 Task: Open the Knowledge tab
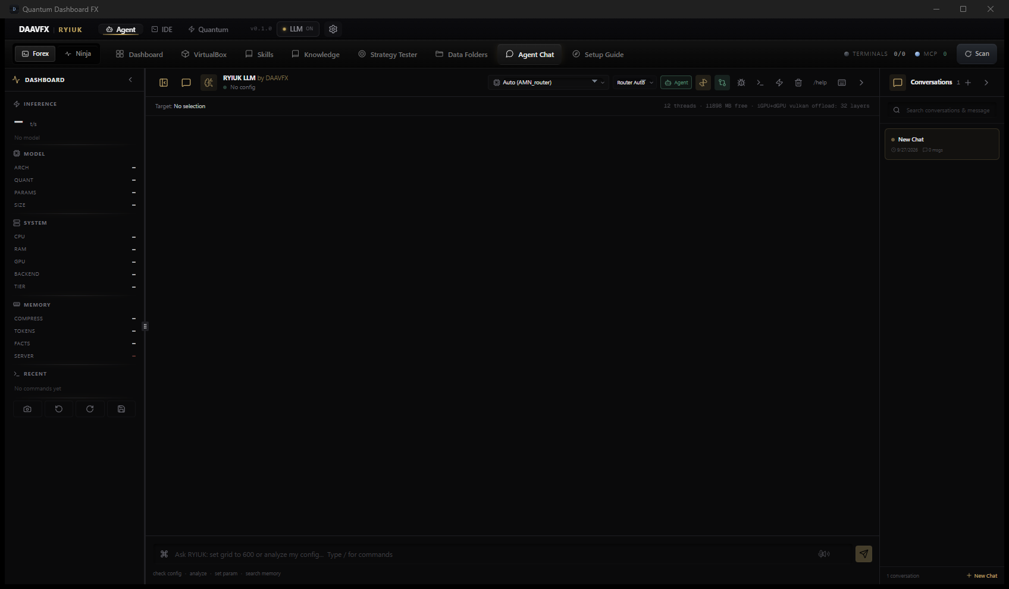(x=316, y=54)
